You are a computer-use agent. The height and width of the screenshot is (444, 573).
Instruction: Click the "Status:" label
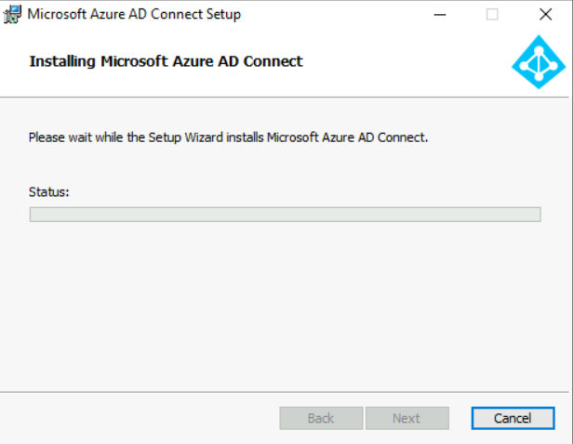tap(49, 191)
